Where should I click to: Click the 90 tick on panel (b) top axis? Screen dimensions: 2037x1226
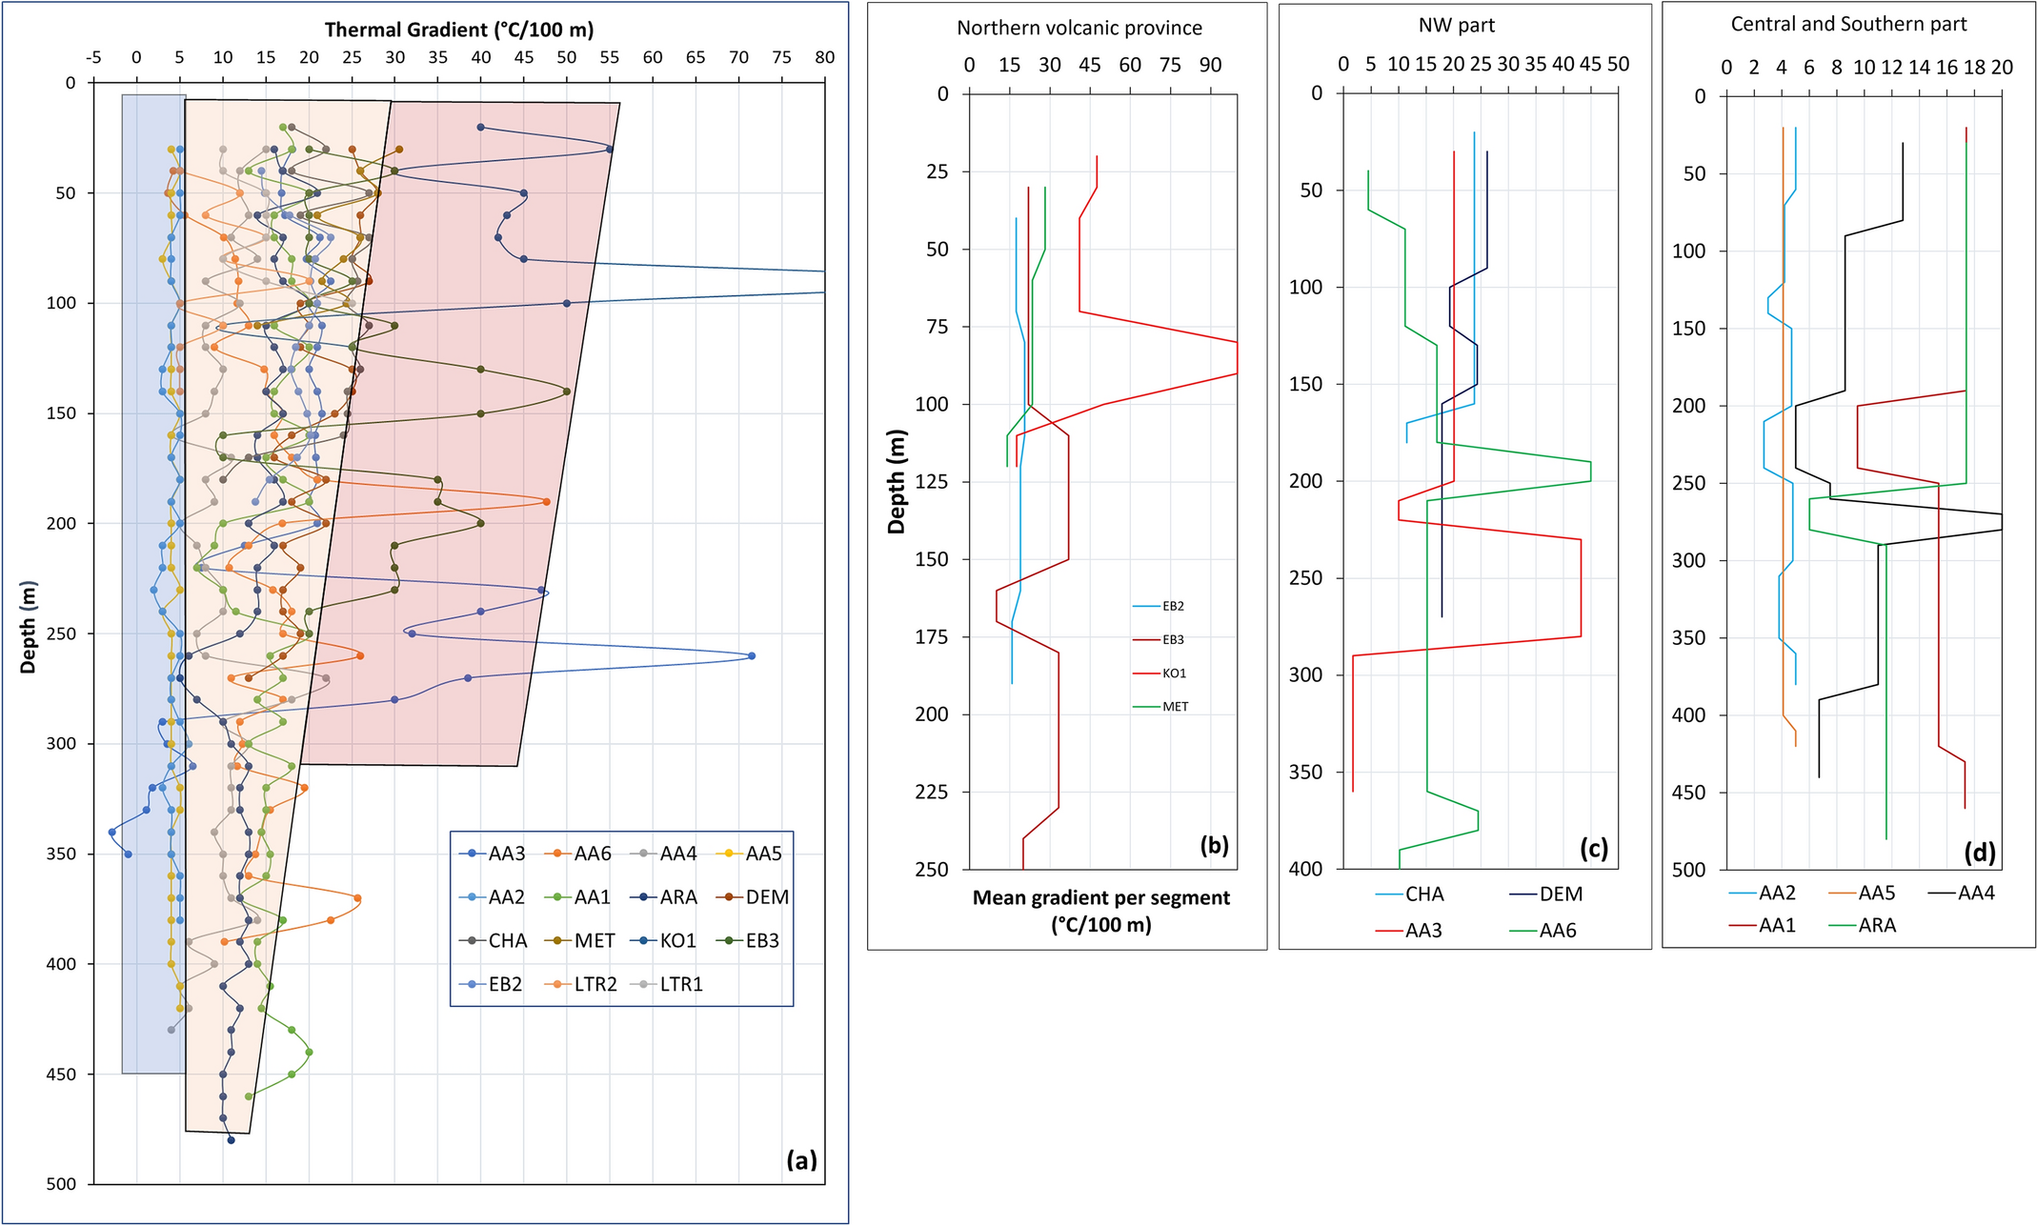click(1210, 66)
